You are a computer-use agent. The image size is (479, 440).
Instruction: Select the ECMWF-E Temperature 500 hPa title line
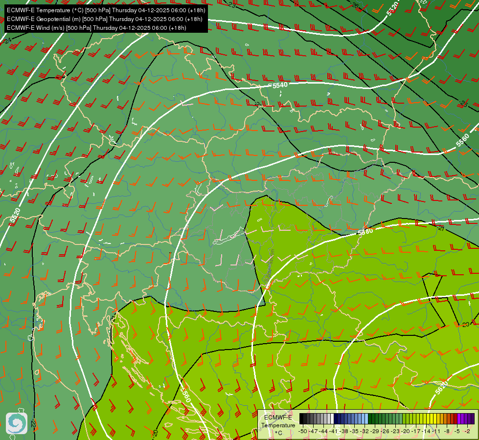pyautogui.click(x=106, y=10)
